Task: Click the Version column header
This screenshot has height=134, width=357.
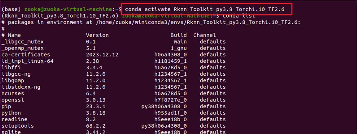Action: (x=97, y=35)
